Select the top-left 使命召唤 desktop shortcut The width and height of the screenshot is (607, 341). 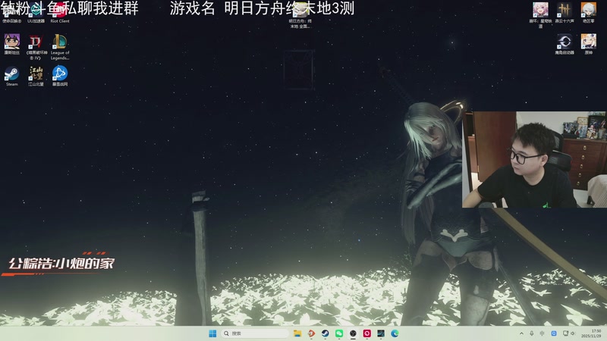point(12,12)
